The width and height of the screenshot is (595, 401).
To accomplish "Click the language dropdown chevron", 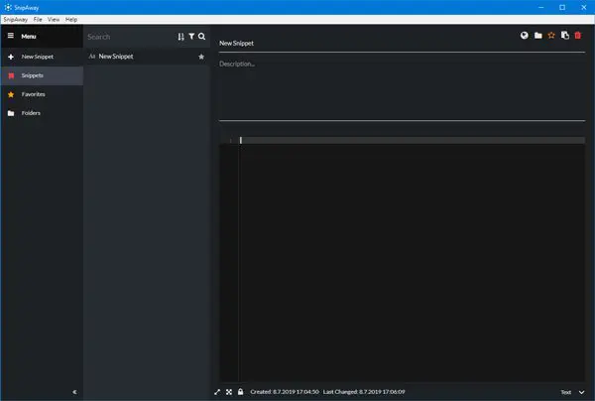I will tap(582, 392).
